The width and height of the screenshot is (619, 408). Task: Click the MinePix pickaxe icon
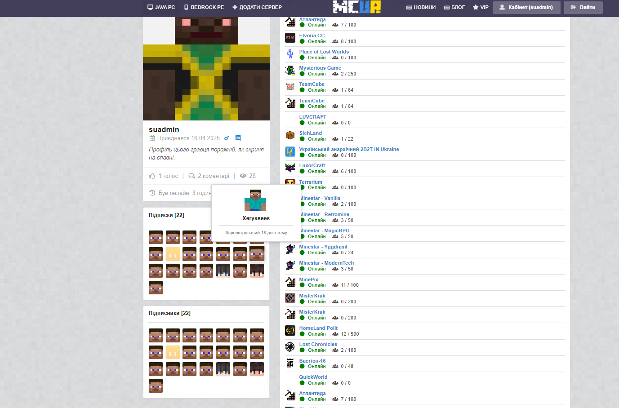(290, 282)
